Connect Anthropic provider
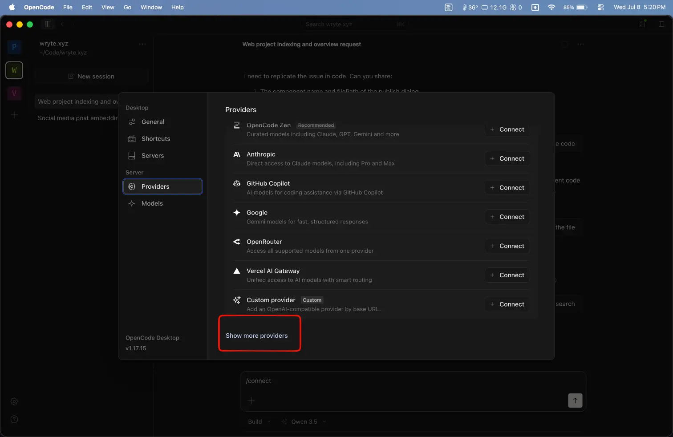 (x=507, y=158)
